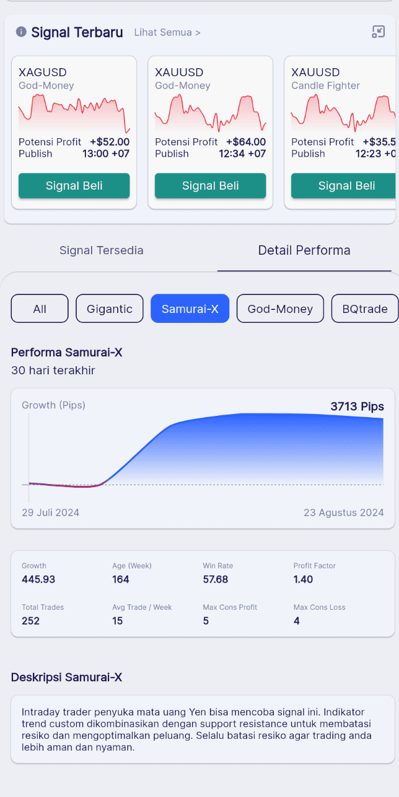Click the info icon beside Signal Terbaru
This screenshot has width=399, height=797.
click(x=21, y=32)
